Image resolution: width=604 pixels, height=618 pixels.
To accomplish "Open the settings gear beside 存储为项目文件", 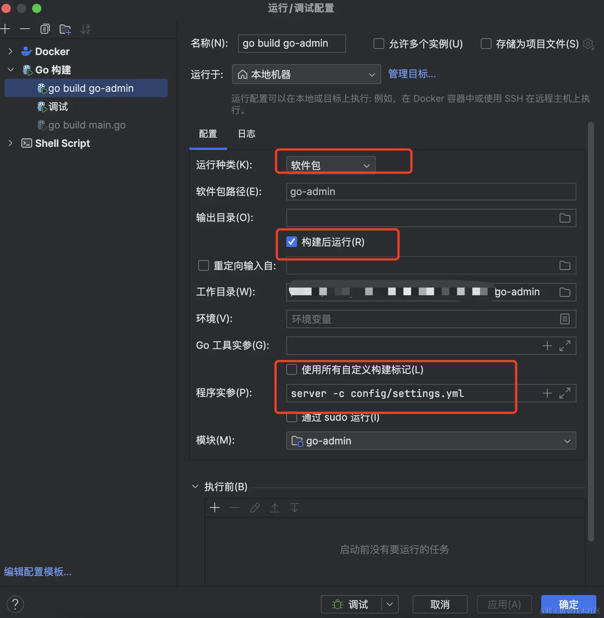I will 588,44.
